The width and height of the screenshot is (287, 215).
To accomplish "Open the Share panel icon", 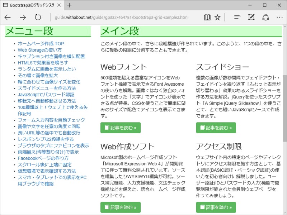I will [265, 16].
